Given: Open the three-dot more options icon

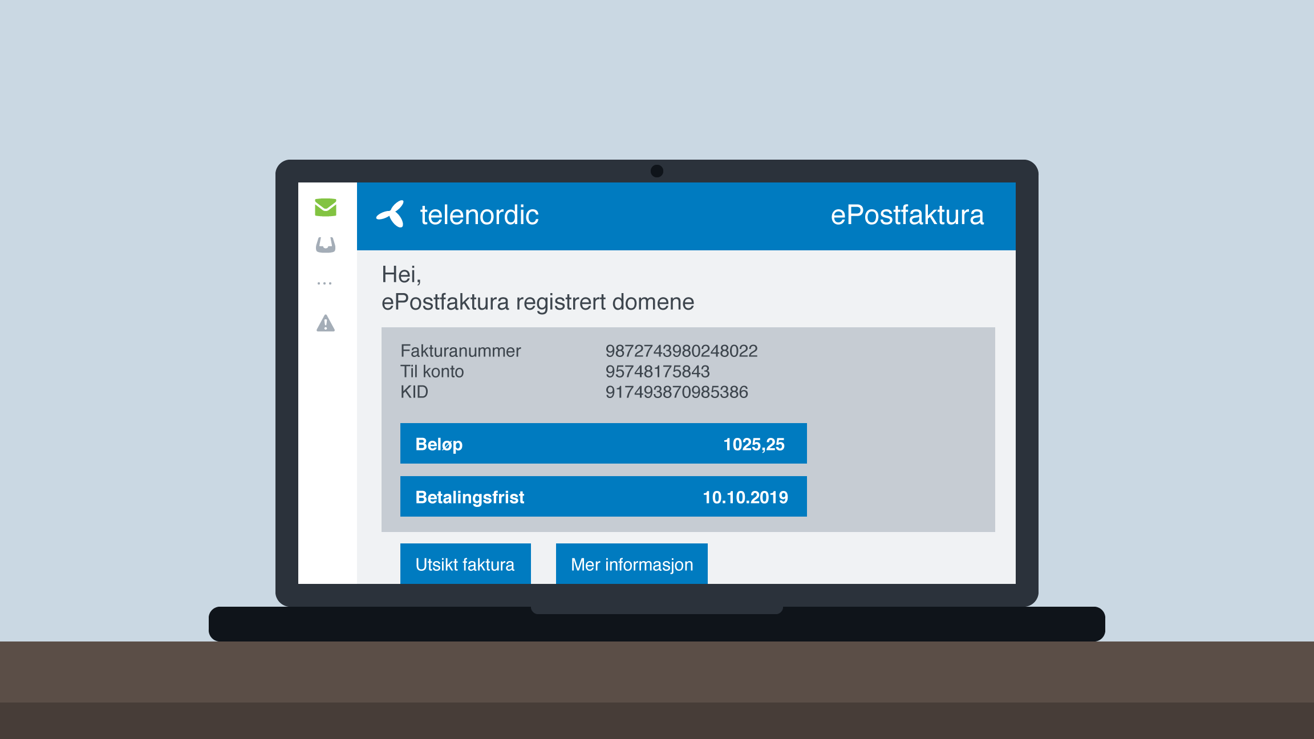Looking at the screenshot, I should pyautogui.click(x=325, y=283).
